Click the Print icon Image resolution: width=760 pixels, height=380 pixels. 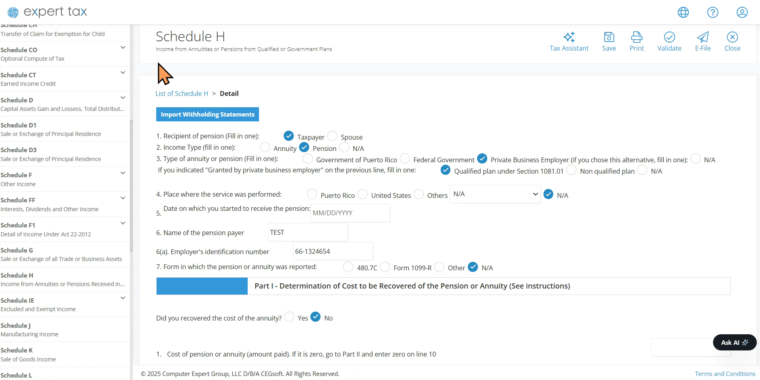[x=637, y=37]
